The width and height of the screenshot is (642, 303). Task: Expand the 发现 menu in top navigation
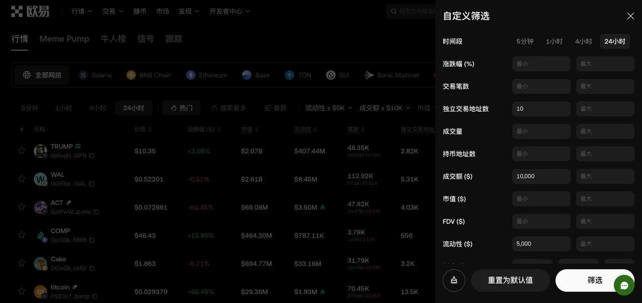pos(189,11)
